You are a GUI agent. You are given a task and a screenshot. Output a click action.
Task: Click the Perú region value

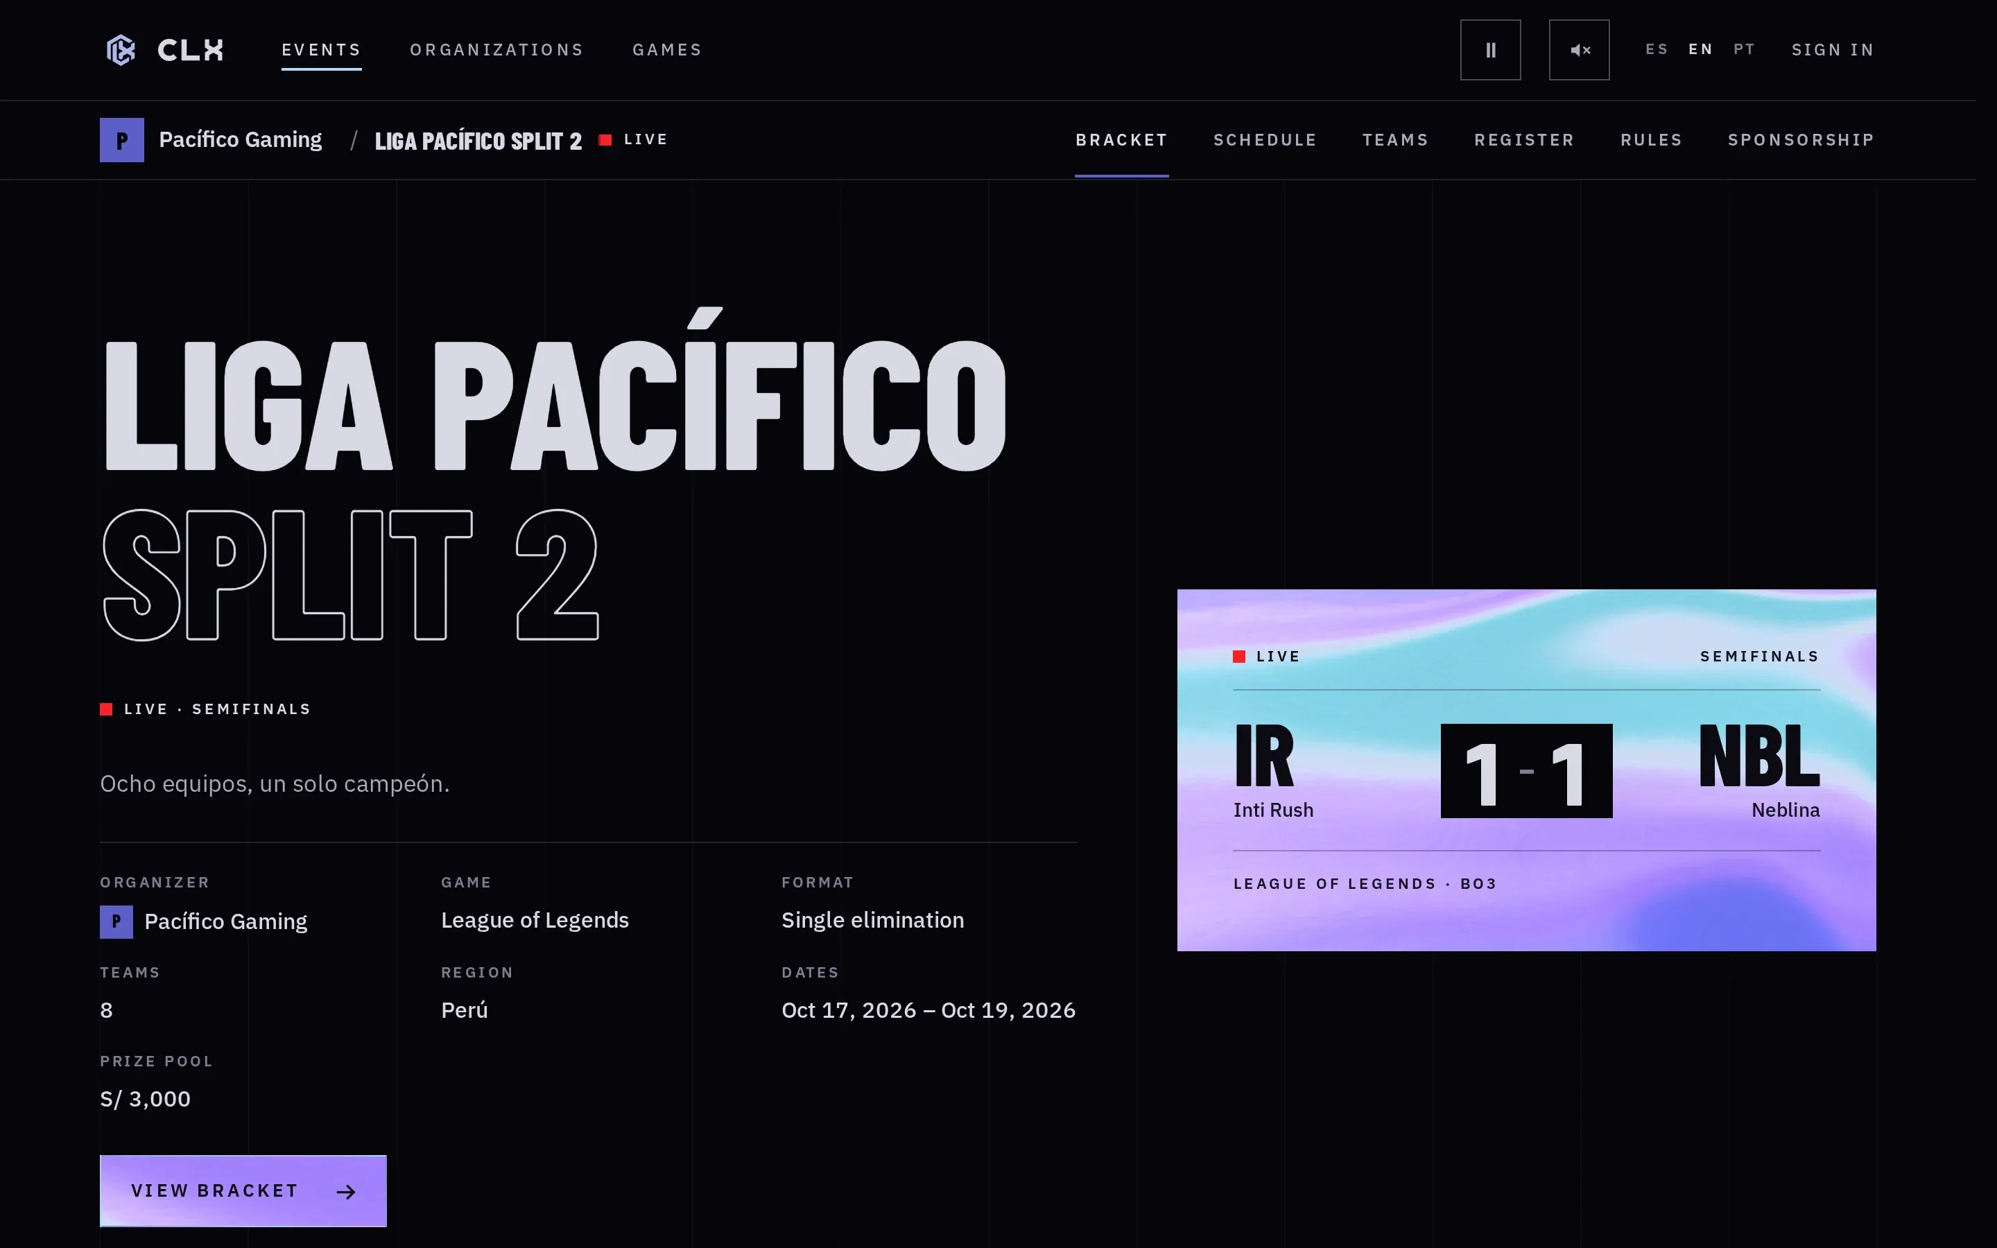click(x=465, y=1009)
